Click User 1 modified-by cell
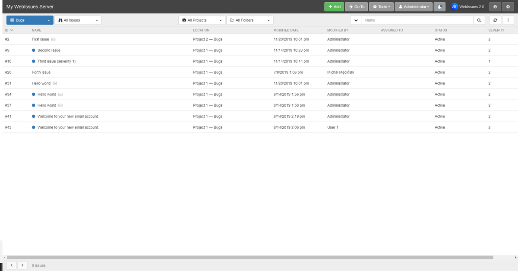This screenshot has height=271, width=518. pos(333,127)
